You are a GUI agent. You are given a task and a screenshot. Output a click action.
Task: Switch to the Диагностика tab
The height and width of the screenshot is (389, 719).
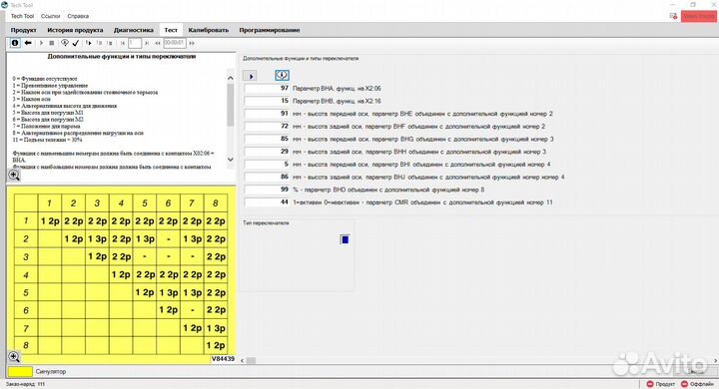pos(134,30)
